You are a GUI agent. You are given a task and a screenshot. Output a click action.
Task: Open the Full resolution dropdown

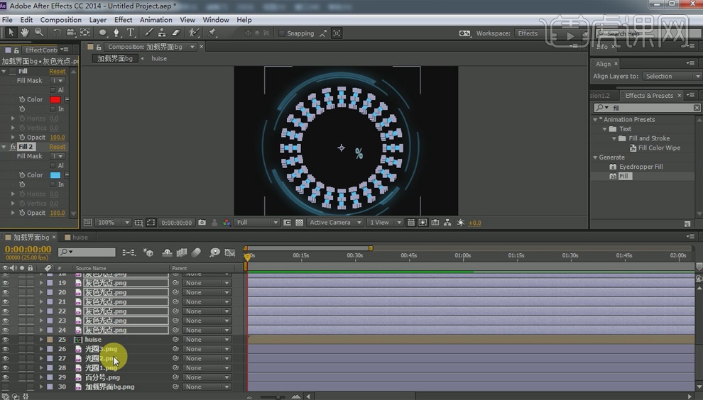(x=257, y=223)
